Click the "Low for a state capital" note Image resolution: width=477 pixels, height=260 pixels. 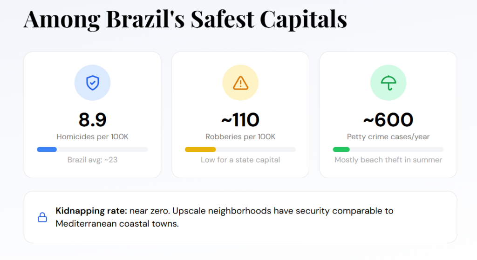(240, 160)
